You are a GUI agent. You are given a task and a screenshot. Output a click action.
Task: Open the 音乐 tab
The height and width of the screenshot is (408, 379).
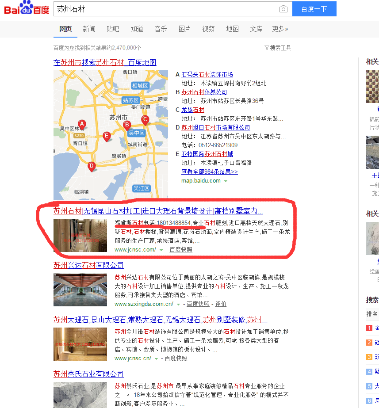[x=161, y=29]
